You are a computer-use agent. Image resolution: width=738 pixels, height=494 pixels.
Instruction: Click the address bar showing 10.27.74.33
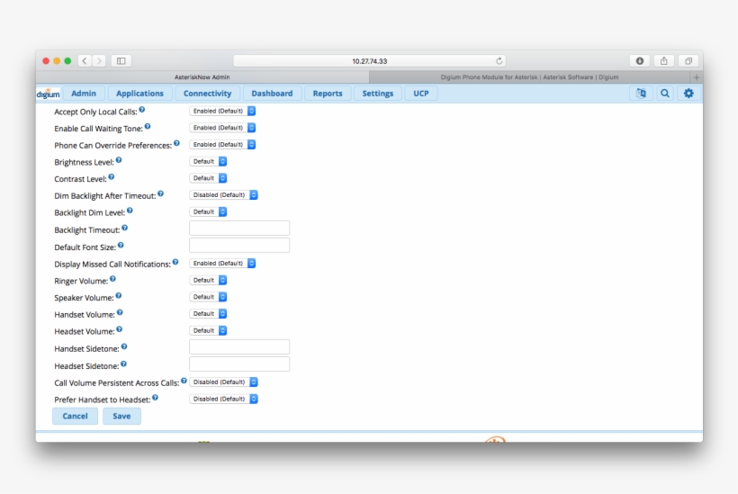(370, 60)
